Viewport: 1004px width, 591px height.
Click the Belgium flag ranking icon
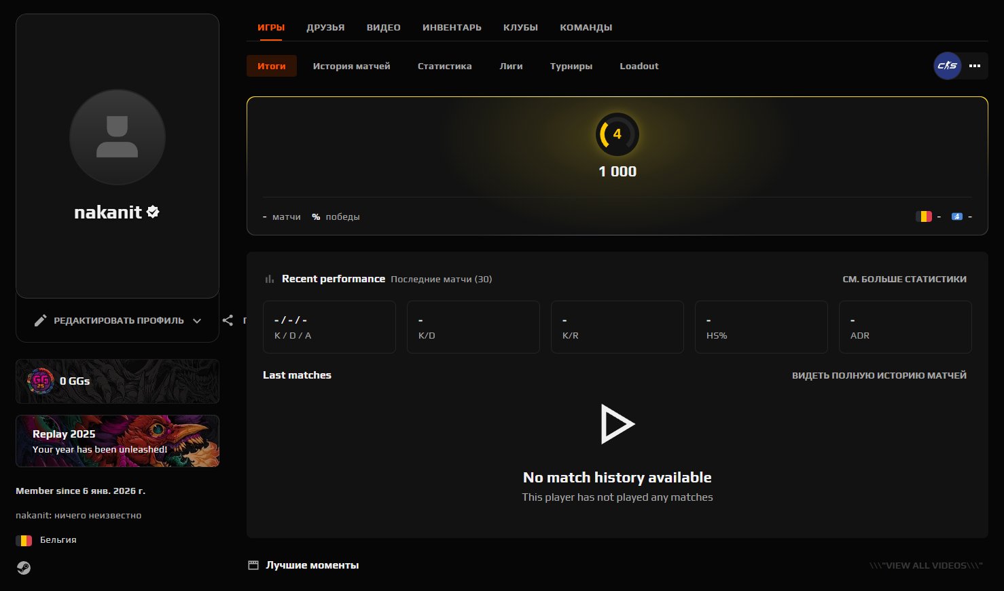point(923,216)
